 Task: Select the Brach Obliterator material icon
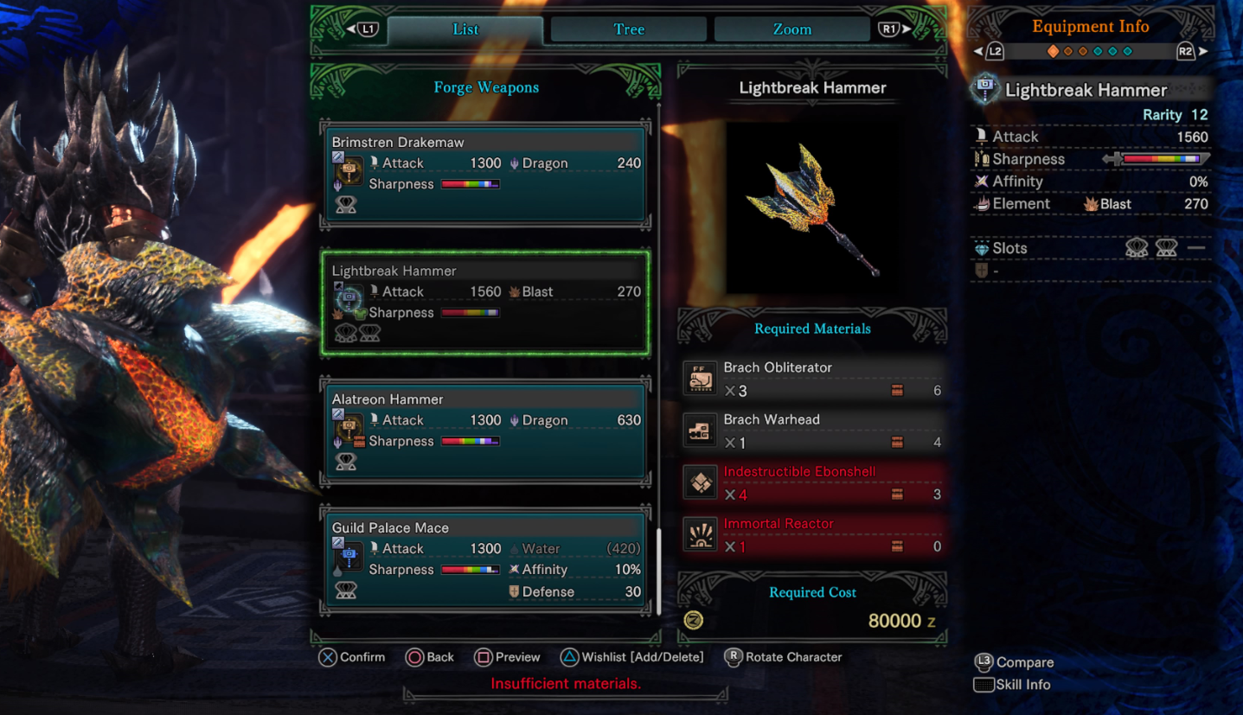click(x=700, y=379)
